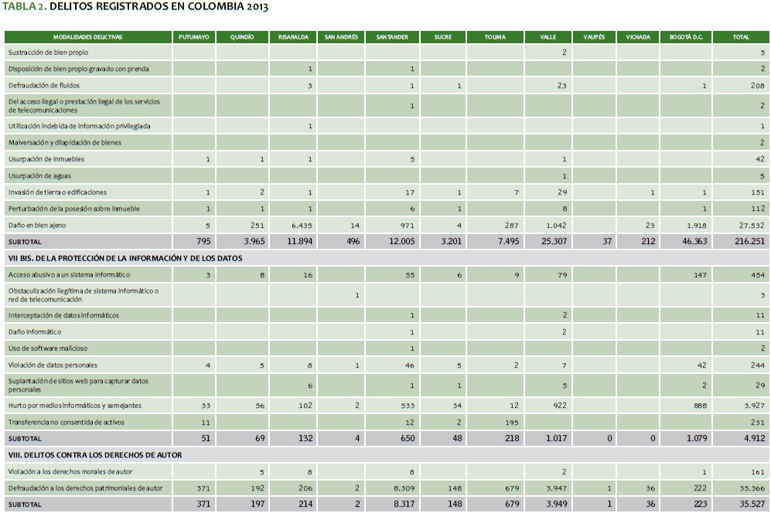Select the 'Transferencia no consentida de activos' label
This screenshot has width=771, height=513.
point(66,422)
